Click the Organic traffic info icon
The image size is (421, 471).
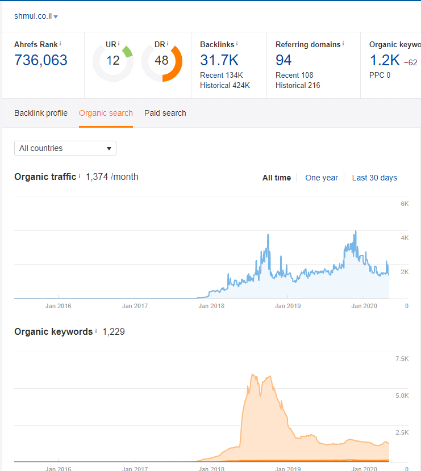(80, 176)
